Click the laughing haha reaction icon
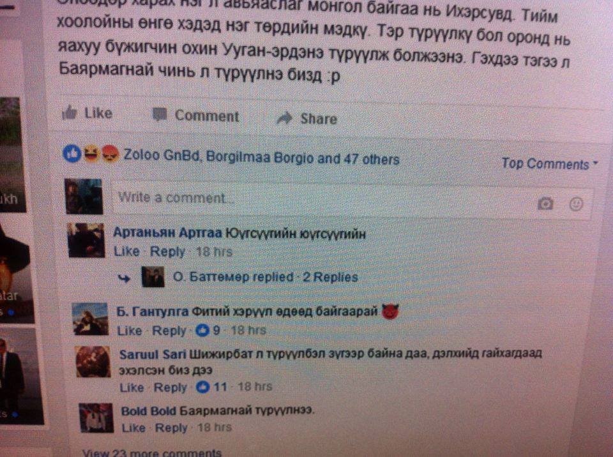This screenshot has height=457, width=613. click(91, 153)
